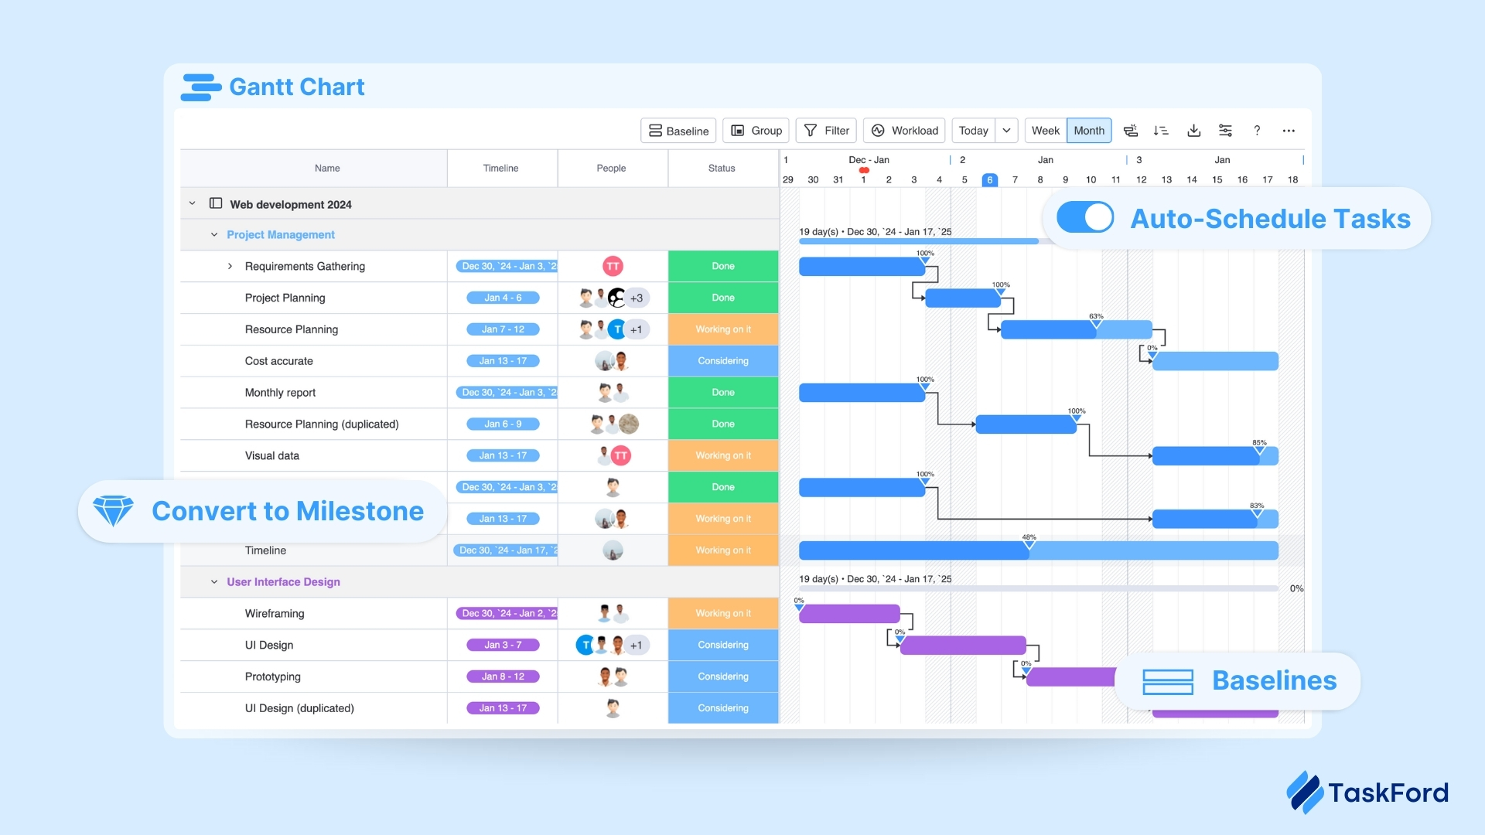
Task: Click the download export icon
Action: [x=1193, y=131]
